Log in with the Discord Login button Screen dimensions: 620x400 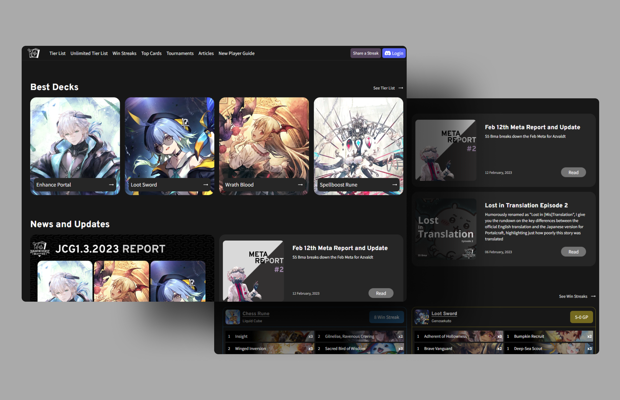click(x=394, y=53)
